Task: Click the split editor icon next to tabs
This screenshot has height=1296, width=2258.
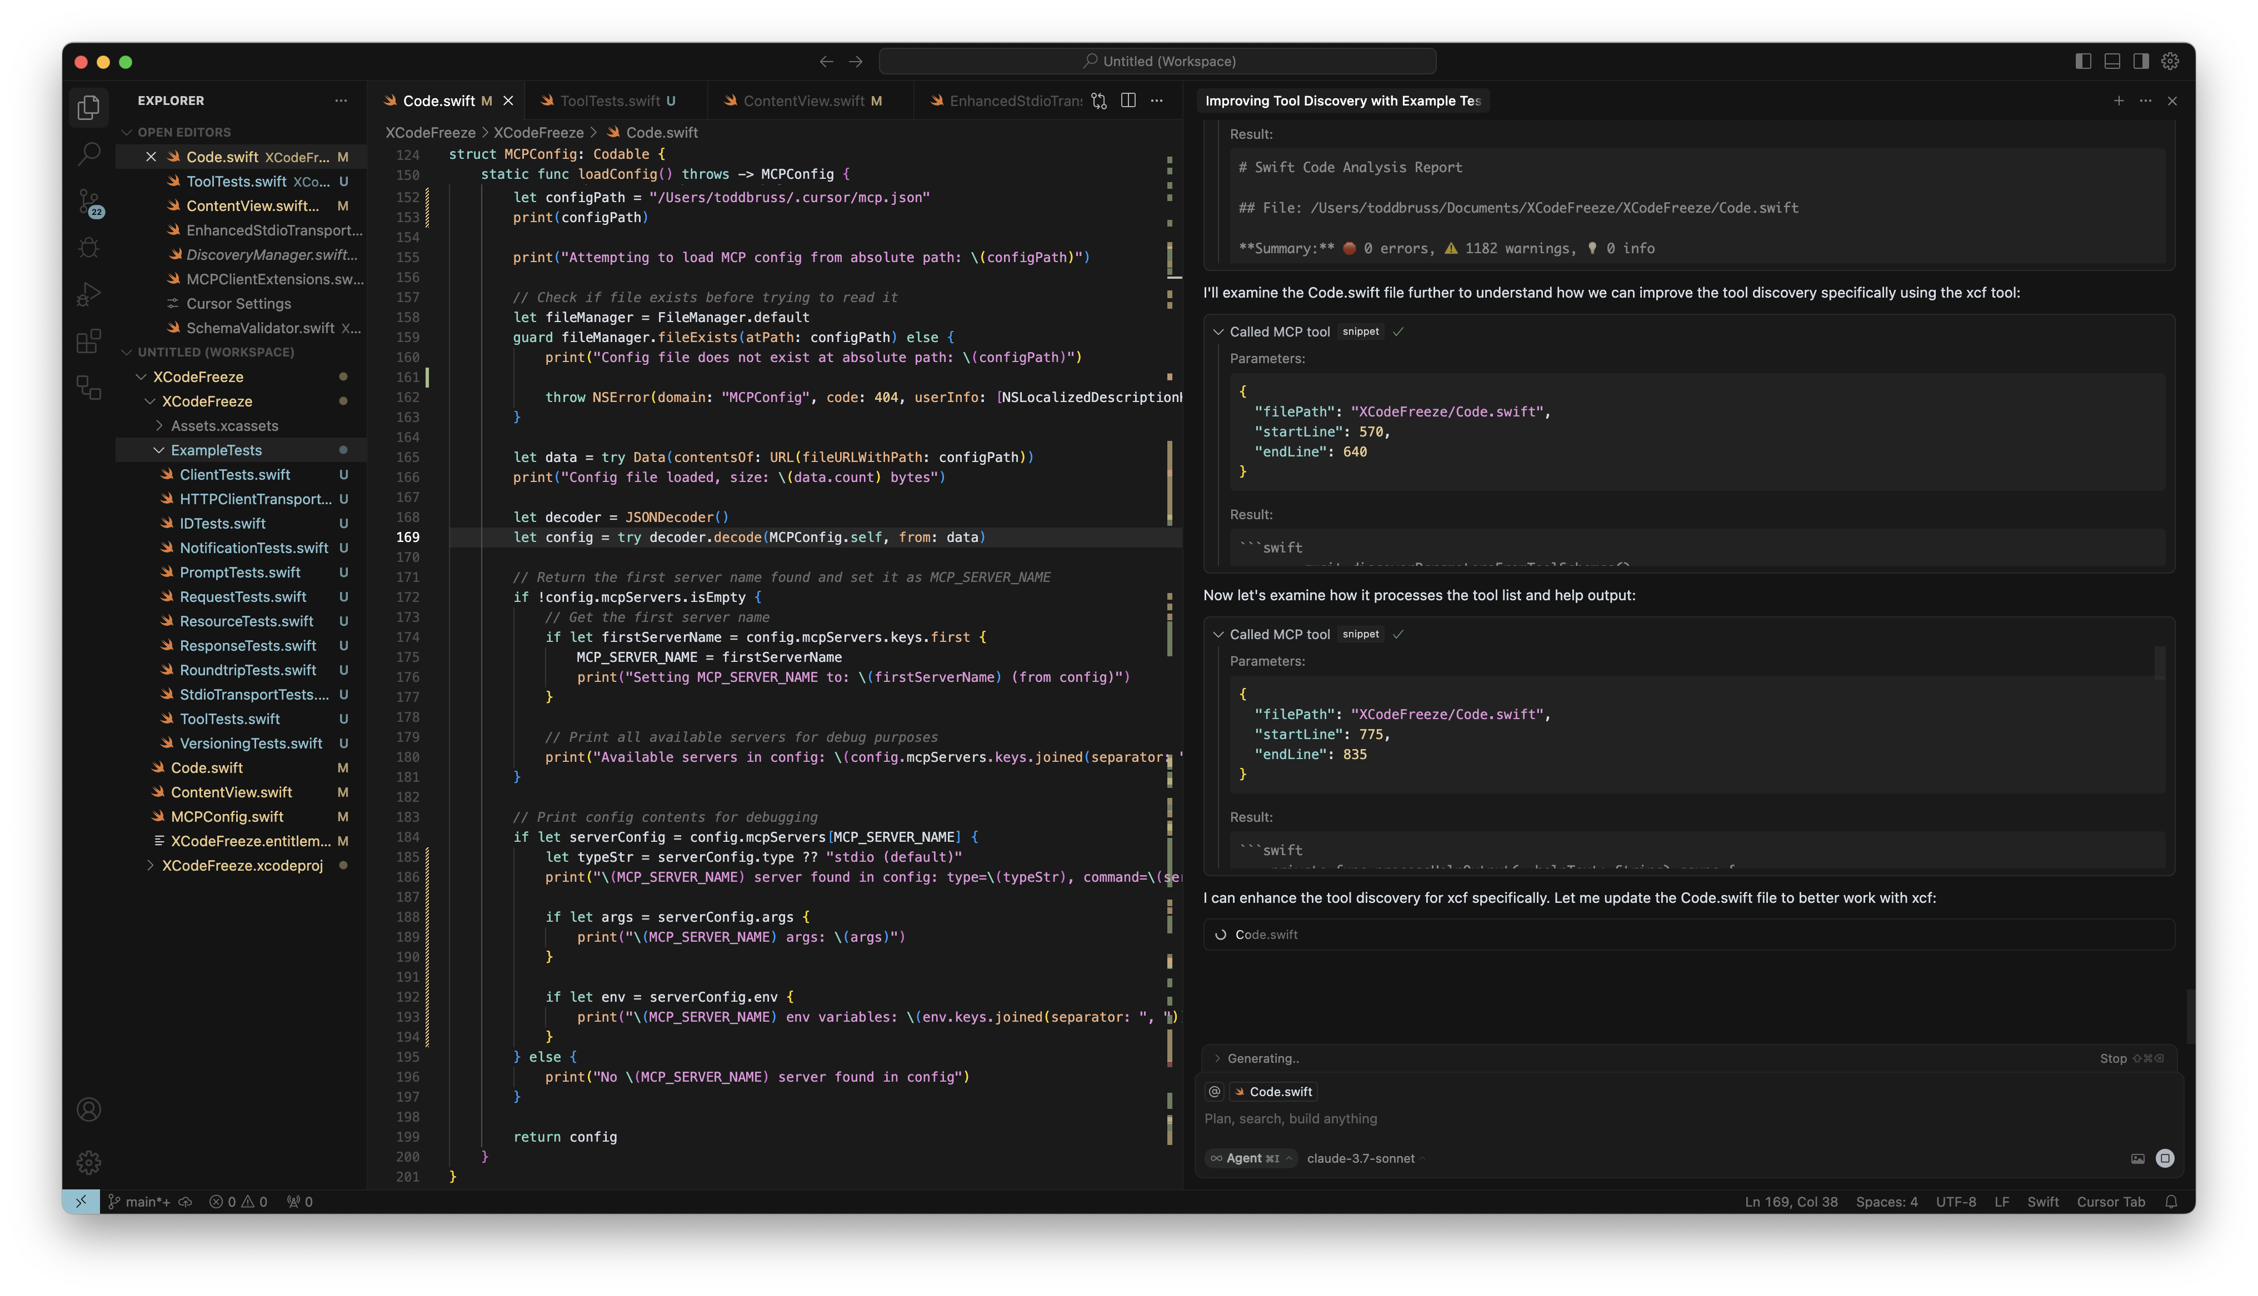Action: click(x=1127, y=100)
